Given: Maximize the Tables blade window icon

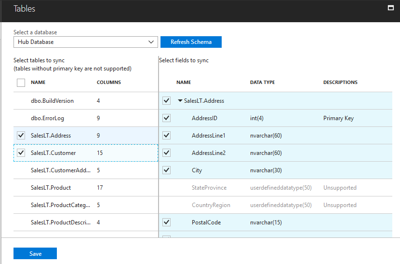Looking at the screenshot, I should pos(391,8).
